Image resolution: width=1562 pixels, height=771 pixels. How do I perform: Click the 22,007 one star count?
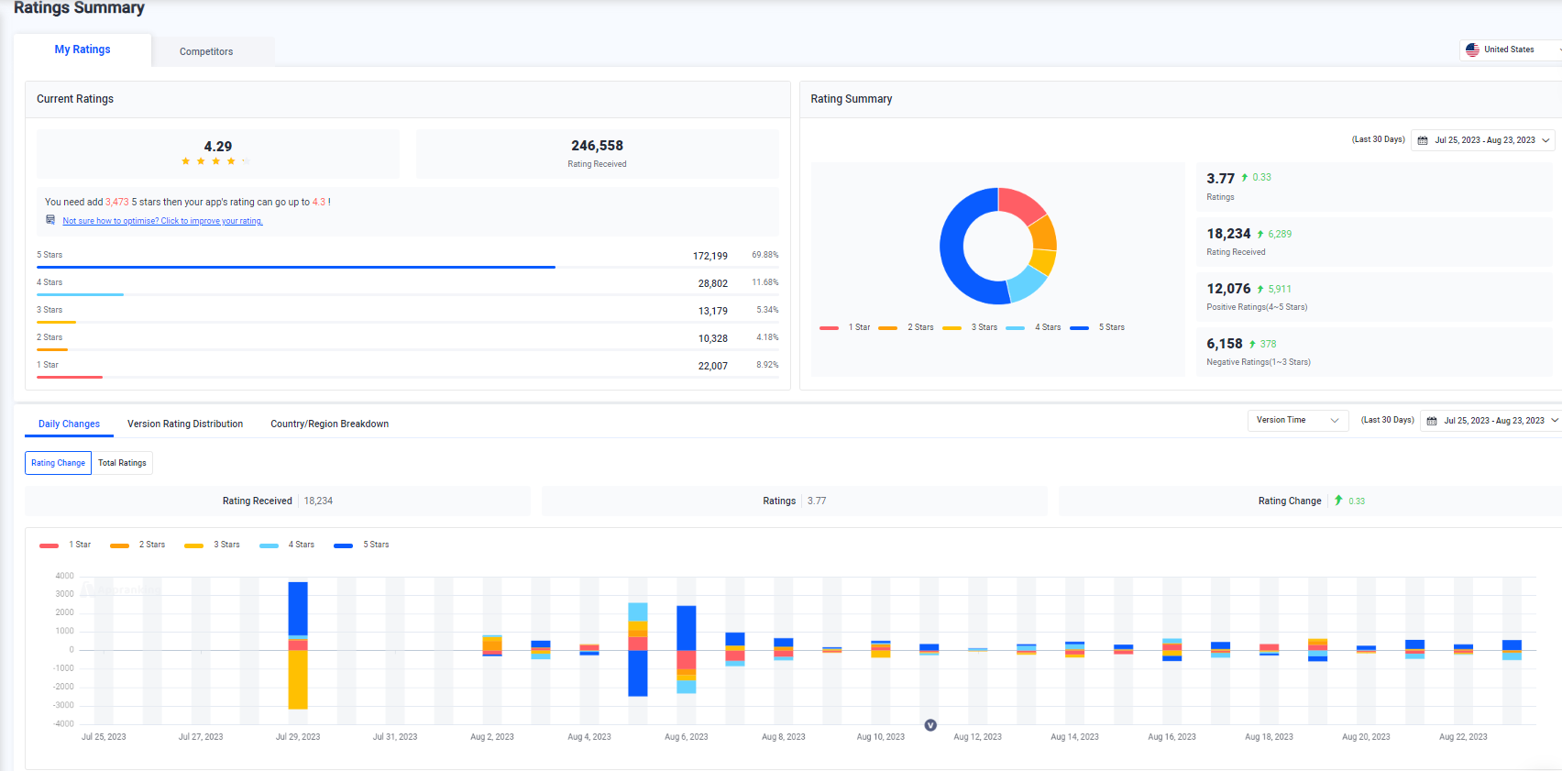point(713,366)
